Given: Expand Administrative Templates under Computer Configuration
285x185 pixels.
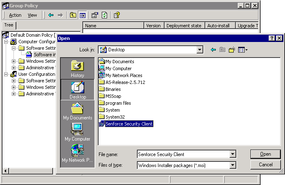Looking at the screenshot, I should 13,68.
